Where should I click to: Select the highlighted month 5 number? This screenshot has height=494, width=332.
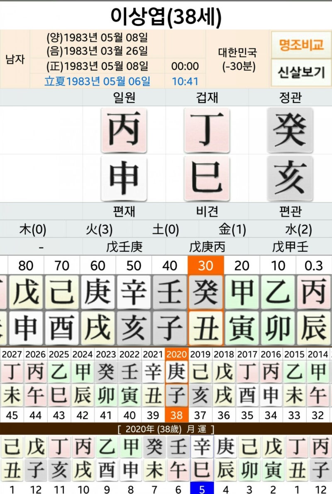point(202,488)
